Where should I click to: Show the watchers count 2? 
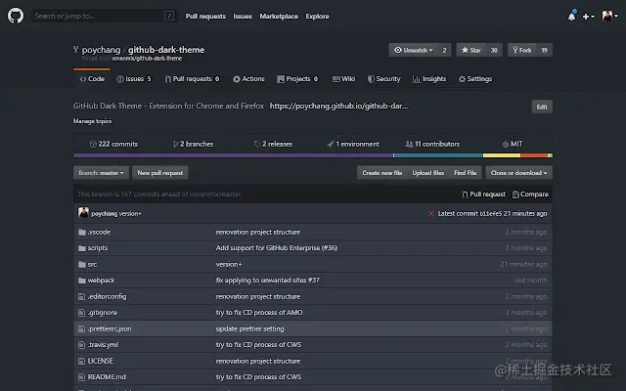point(444,50)
